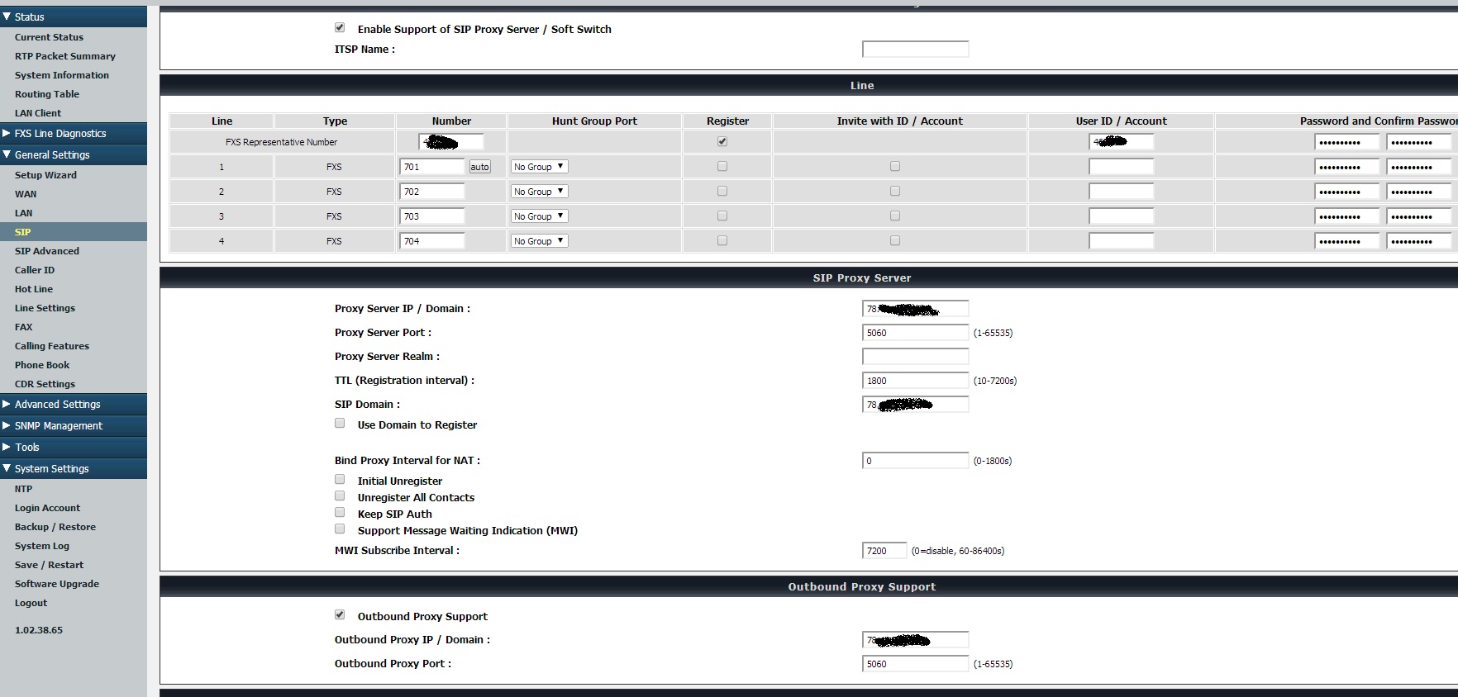Open Setup Wizard

coord(45,175)
